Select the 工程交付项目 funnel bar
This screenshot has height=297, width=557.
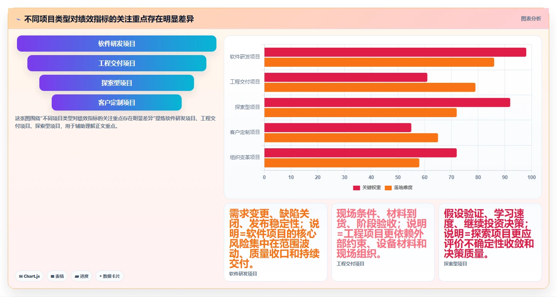coord(116,63)
